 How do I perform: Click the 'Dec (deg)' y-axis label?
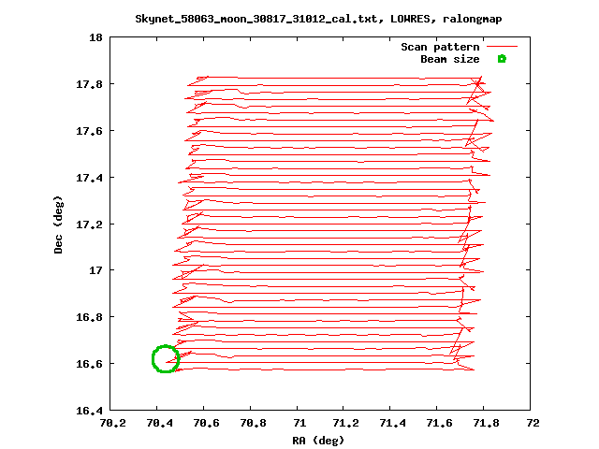(x=58, y=224)
